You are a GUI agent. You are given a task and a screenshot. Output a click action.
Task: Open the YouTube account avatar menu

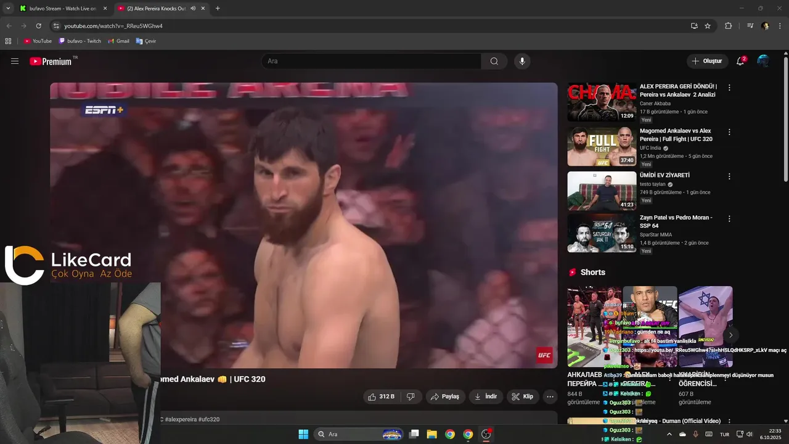(763, 61)
